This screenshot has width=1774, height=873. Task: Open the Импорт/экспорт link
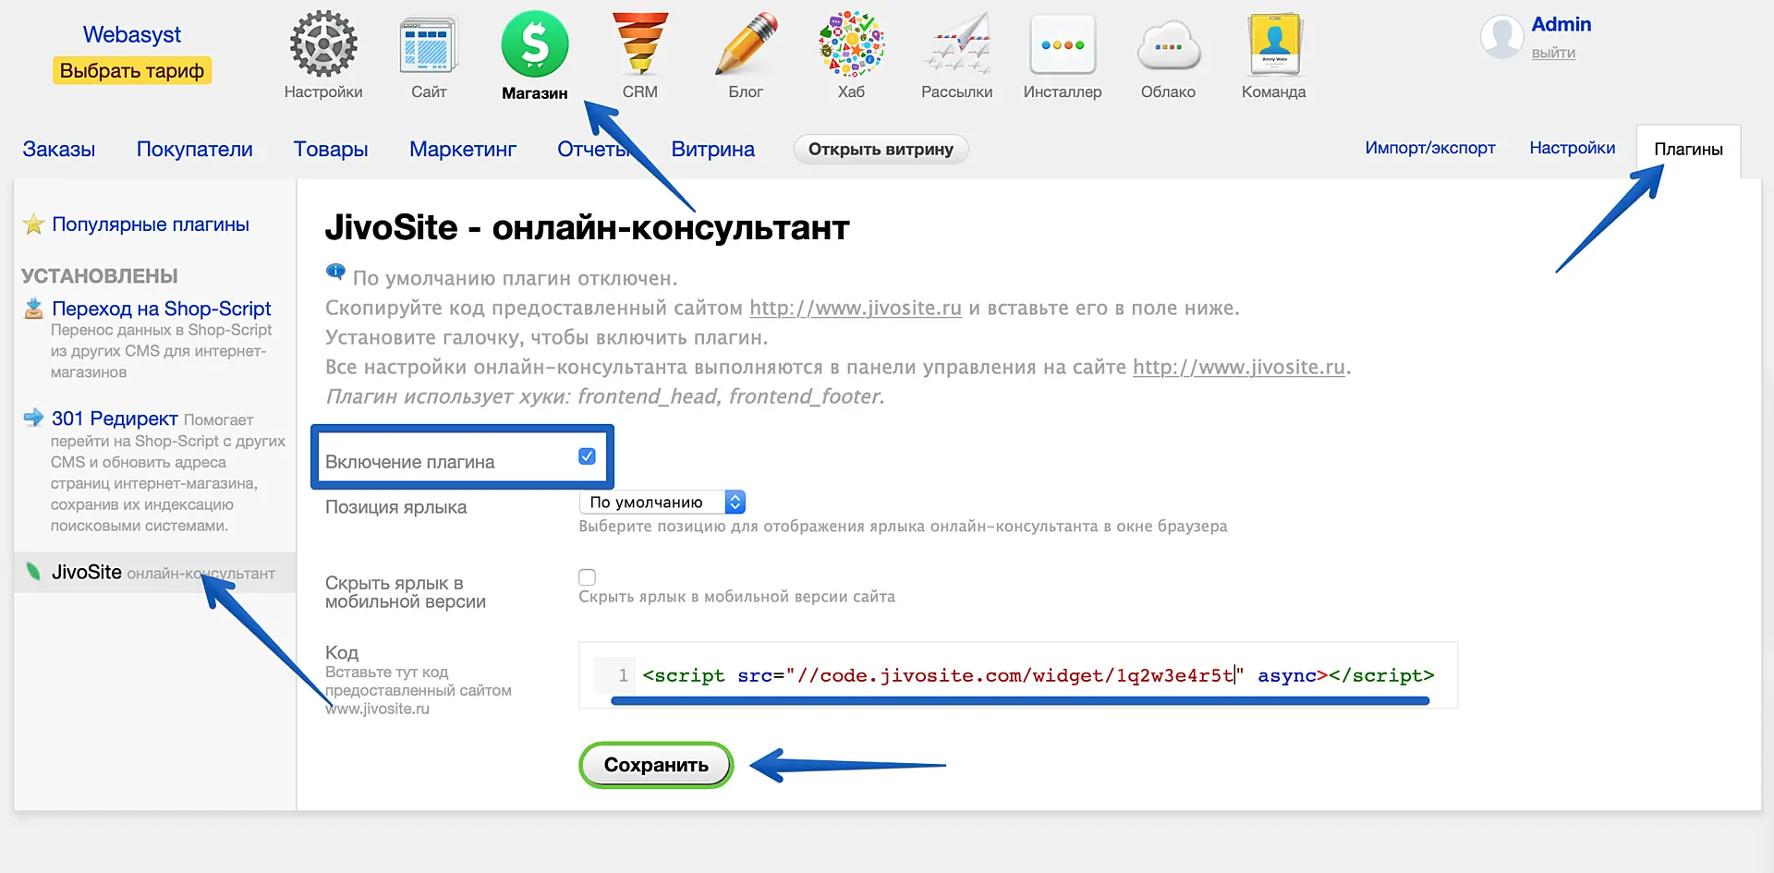pyautogui.click(x=1430, y=148)
